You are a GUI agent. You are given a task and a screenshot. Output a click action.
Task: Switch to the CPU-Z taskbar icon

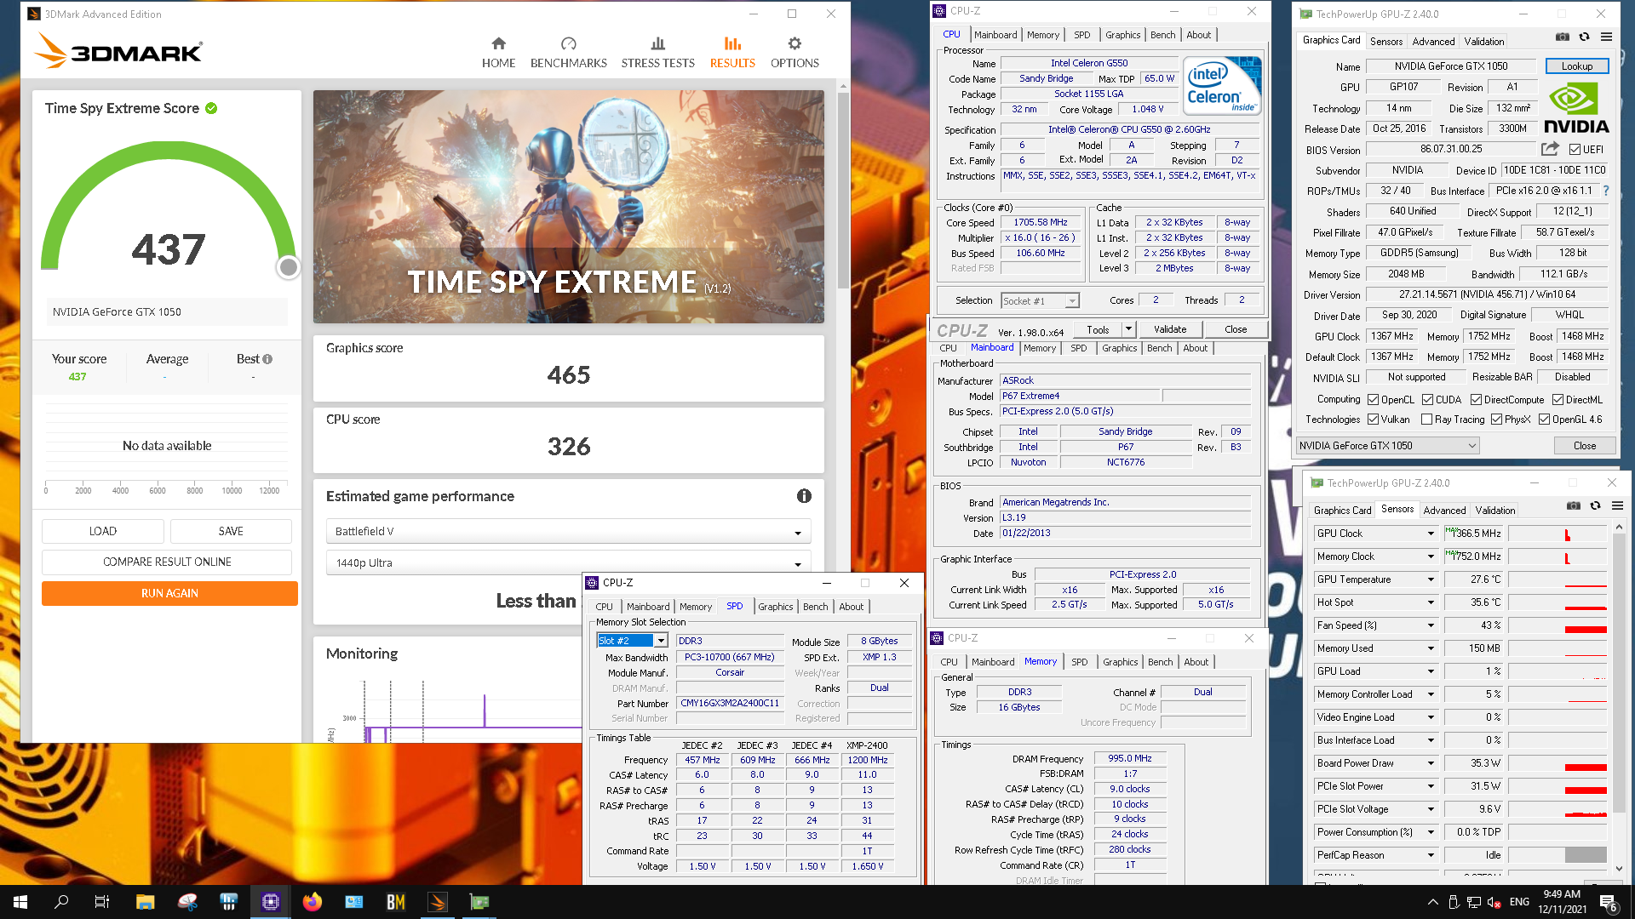pyautogui.click(x=270, y=902)
